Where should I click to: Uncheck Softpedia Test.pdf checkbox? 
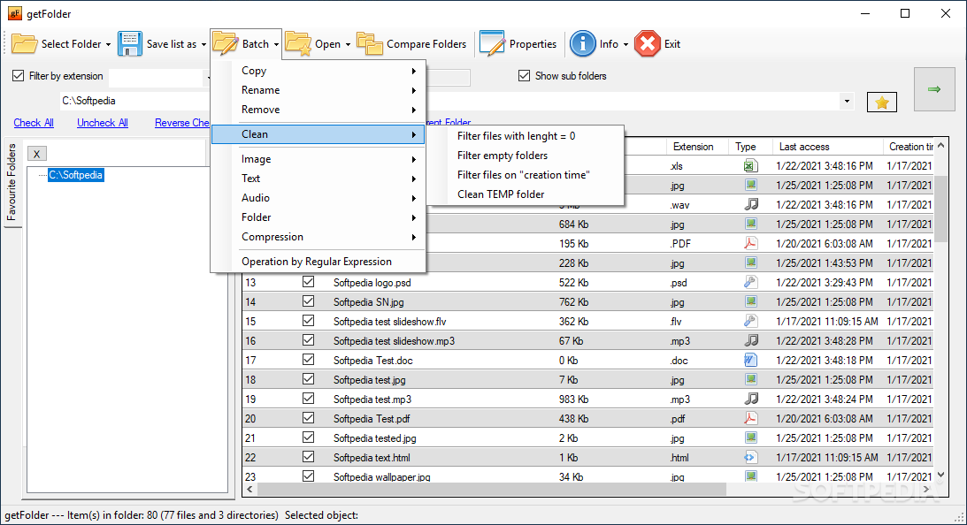309,418
